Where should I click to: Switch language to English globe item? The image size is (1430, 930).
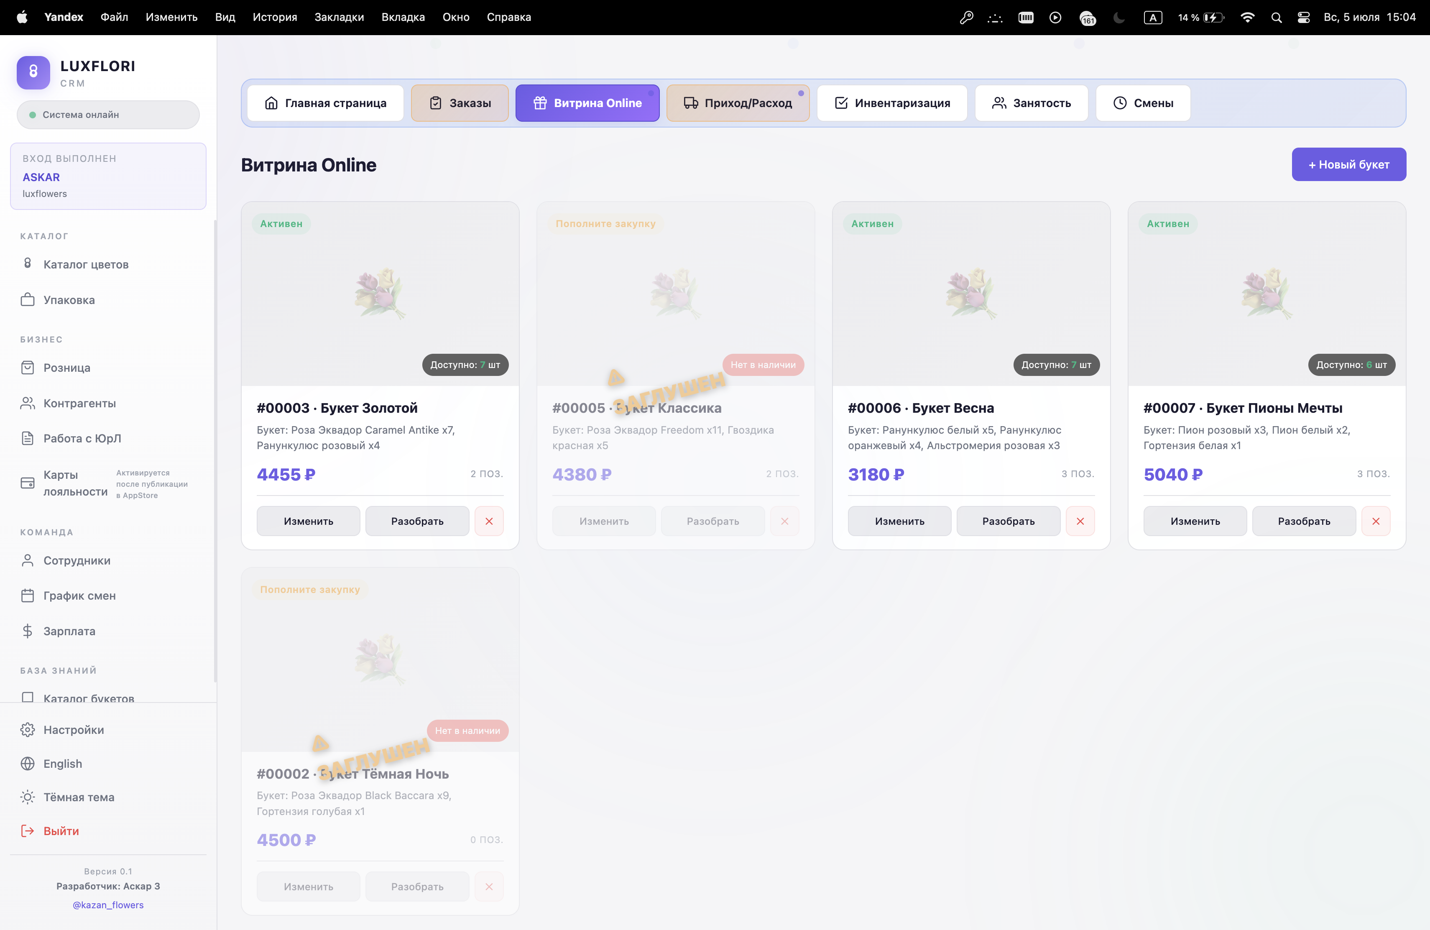click(x=108, y=764)
